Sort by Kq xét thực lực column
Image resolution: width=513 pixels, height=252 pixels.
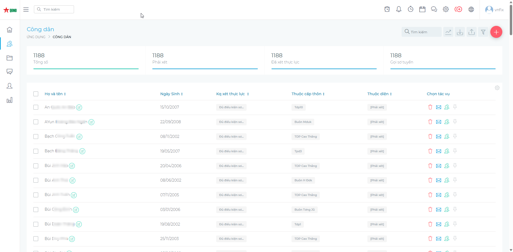point(232,94)
